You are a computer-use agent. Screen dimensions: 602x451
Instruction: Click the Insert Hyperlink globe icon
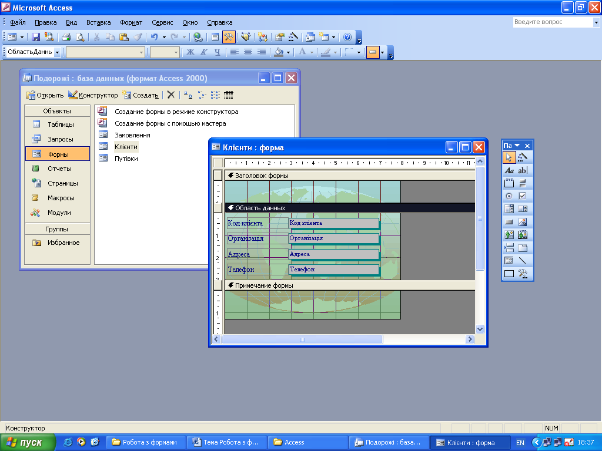pos(198,37)
